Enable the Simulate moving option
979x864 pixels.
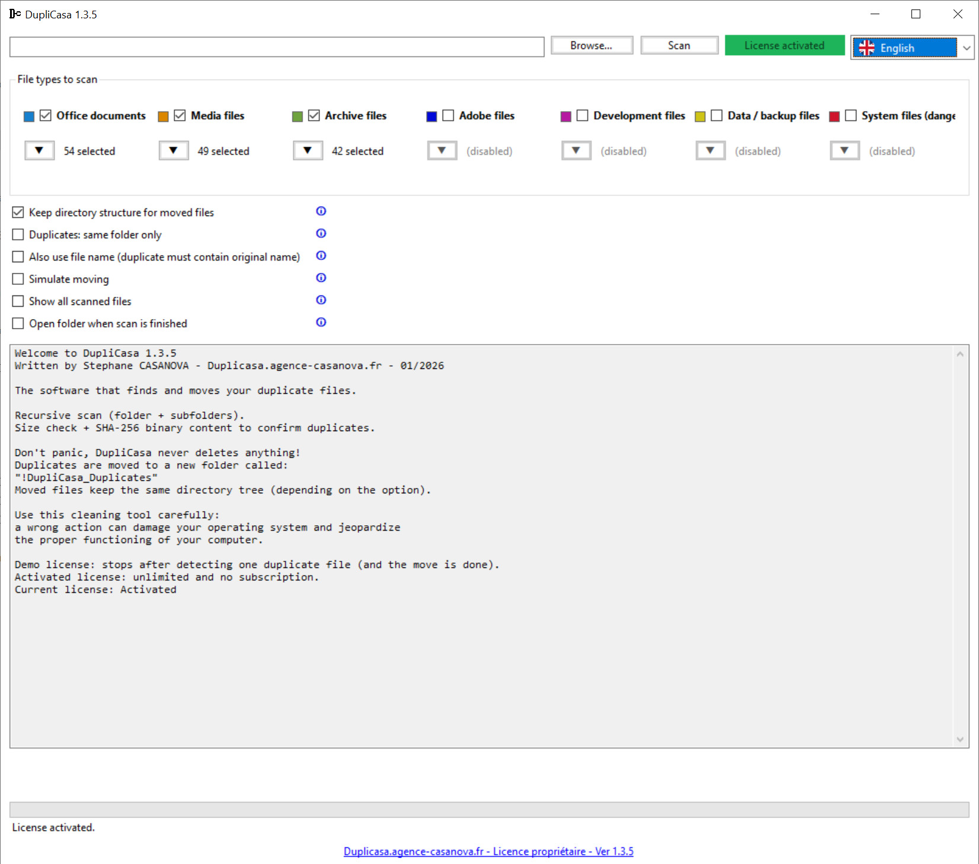click(x=18, y=279)
